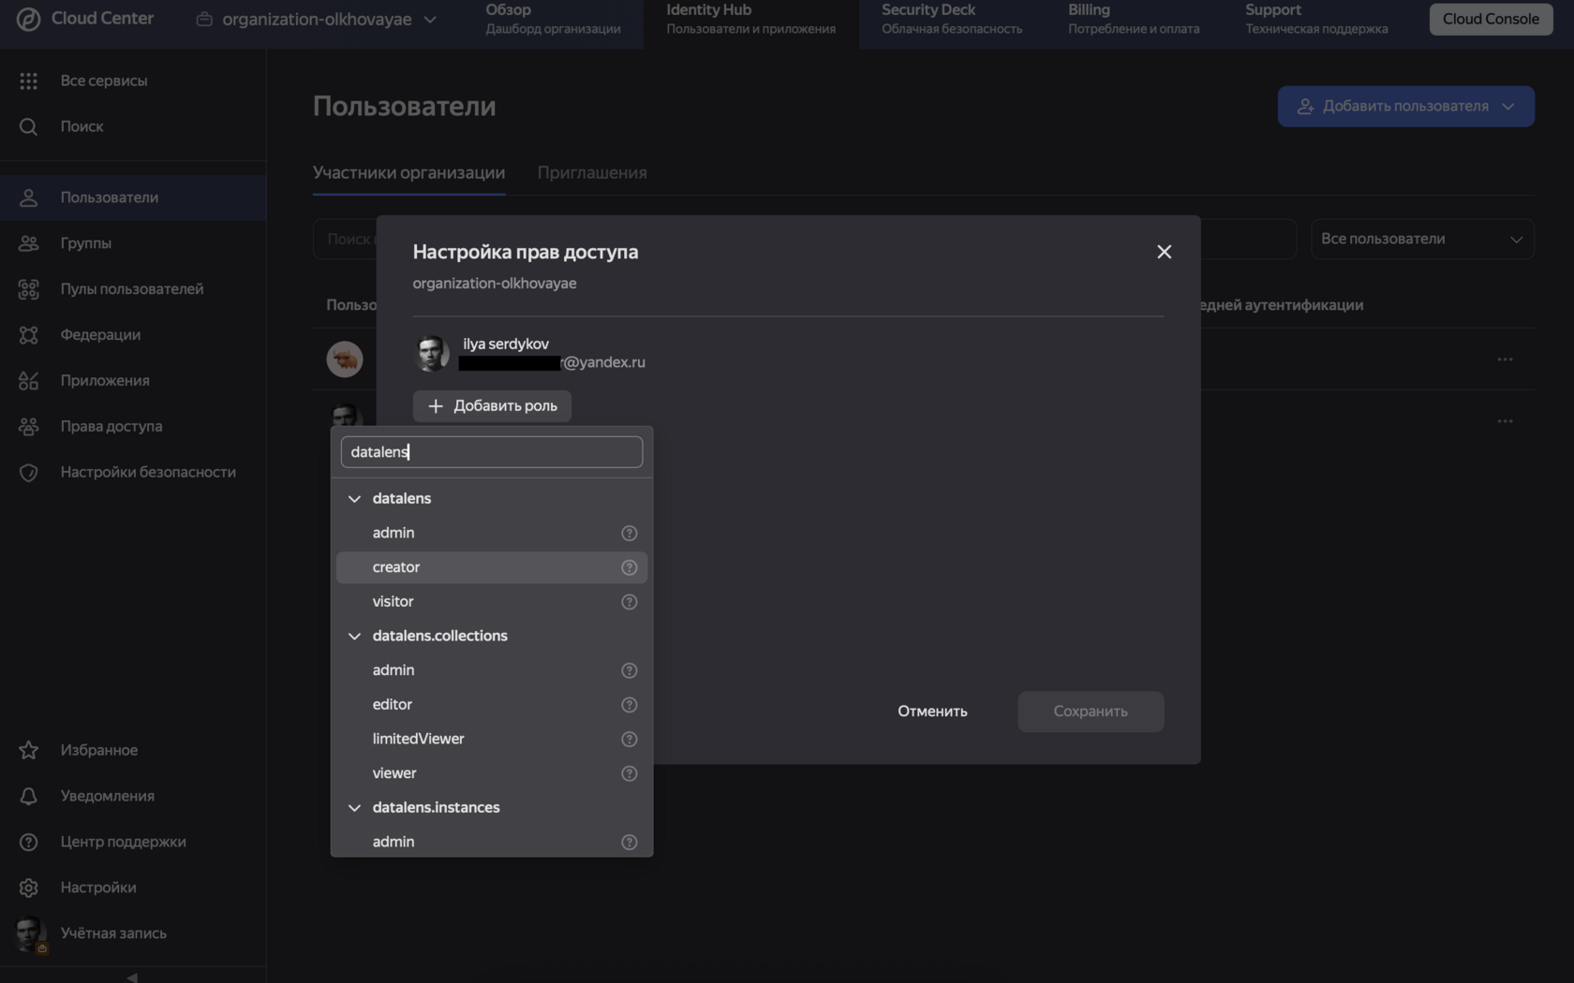Viewport: 1574px width, 983px height.
Task: Click the Федерации sidebar icon
Action: click(x=28, y=335)
